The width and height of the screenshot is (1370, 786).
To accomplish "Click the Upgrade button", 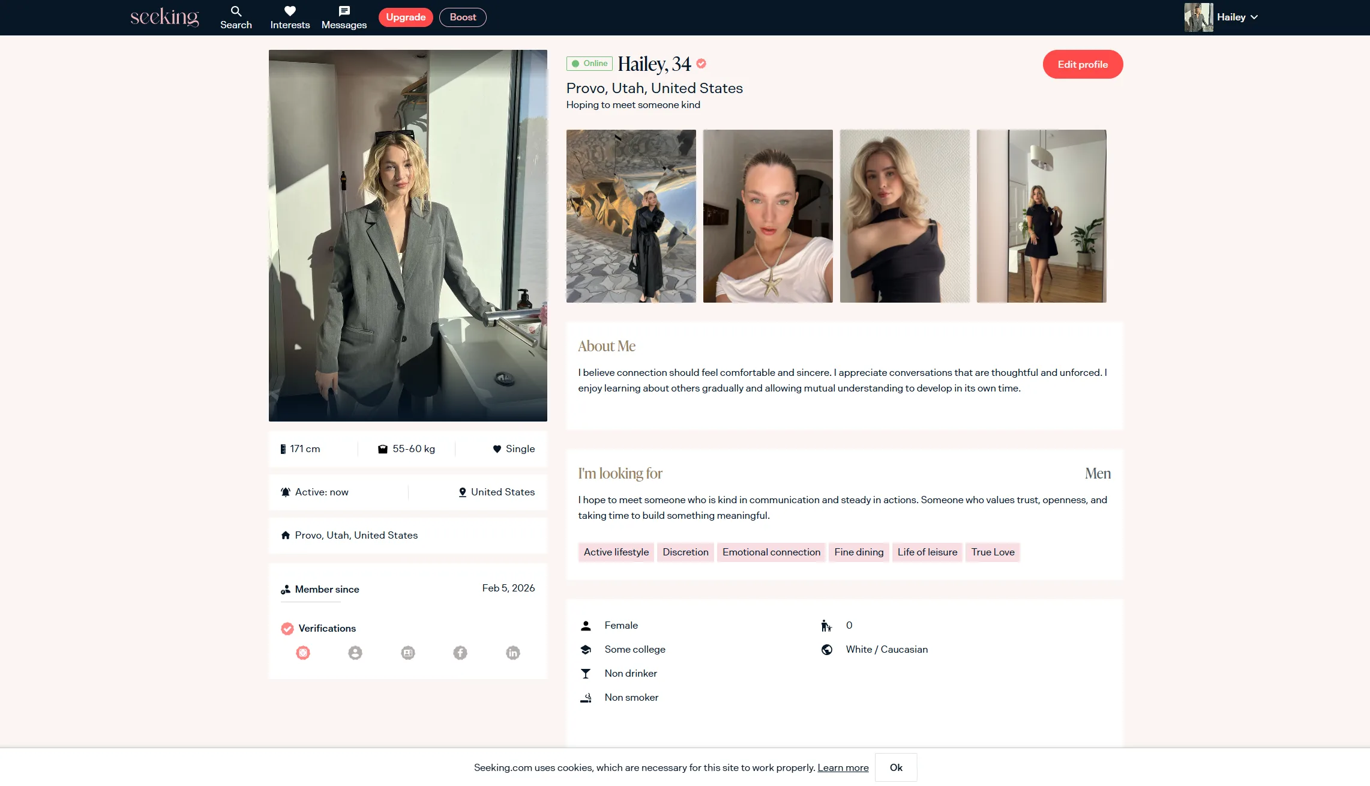I will pos(406,17).
